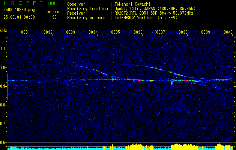Click the date stamp 25.08.01 08:30

(19, 17)
